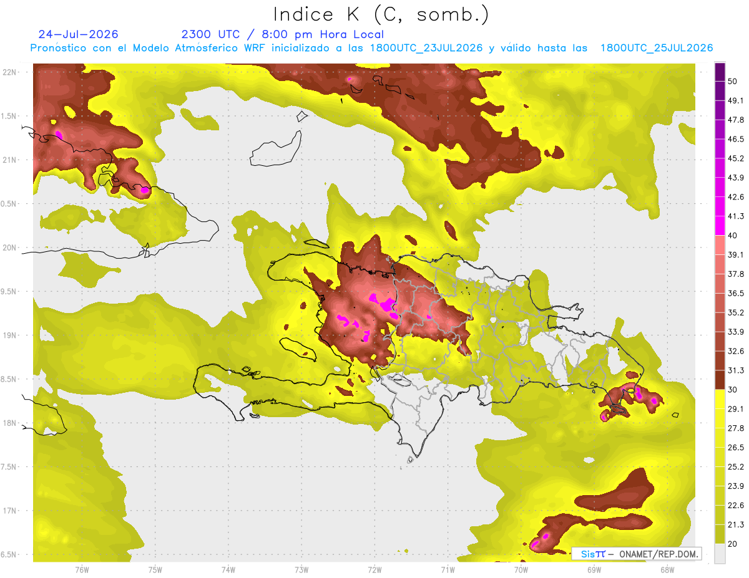Click the '20N' latitude label
The image size is (749, 578).
(9, 248)
